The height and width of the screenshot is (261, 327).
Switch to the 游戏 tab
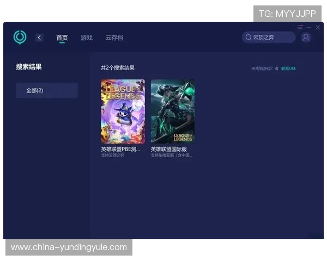coord(87,38)
